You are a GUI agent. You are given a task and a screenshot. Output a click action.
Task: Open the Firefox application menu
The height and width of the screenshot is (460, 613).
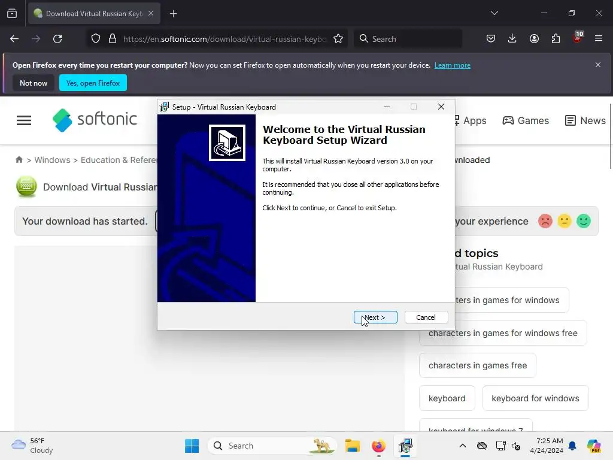tap(599, 39)
